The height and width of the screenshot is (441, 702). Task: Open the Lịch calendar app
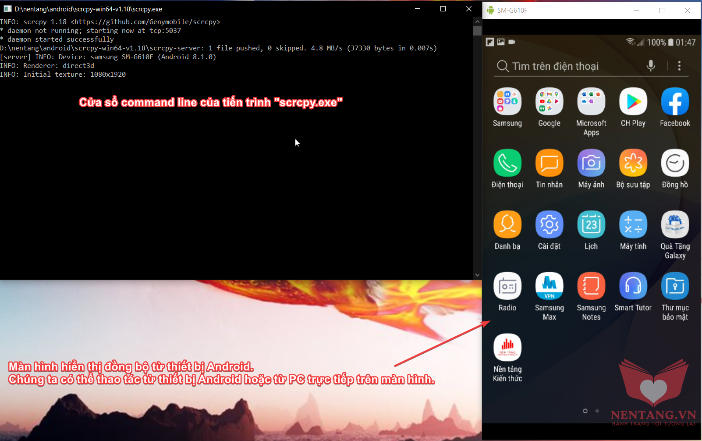(x=591, y=224)
